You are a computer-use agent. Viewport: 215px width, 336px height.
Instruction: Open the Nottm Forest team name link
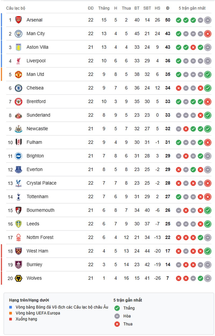40,237
